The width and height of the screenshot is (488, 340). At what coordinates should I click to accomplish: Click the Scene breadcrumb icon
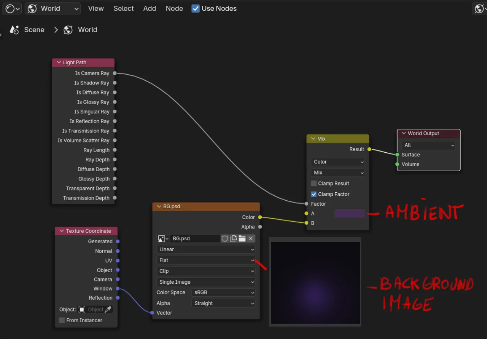coord(14,30)
